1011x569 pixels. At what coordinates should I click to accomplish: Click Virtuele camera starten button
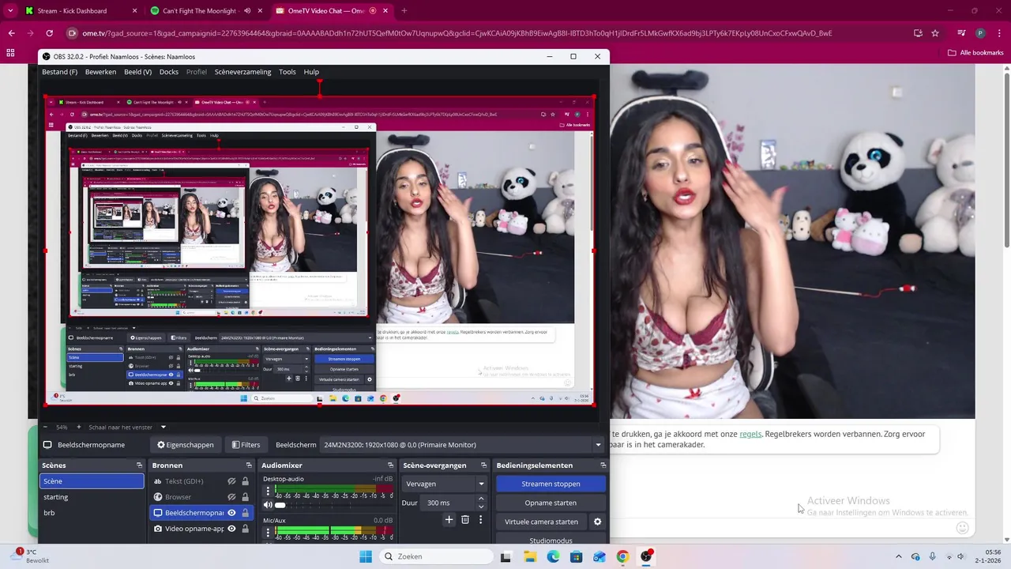(x=541, y=522)
